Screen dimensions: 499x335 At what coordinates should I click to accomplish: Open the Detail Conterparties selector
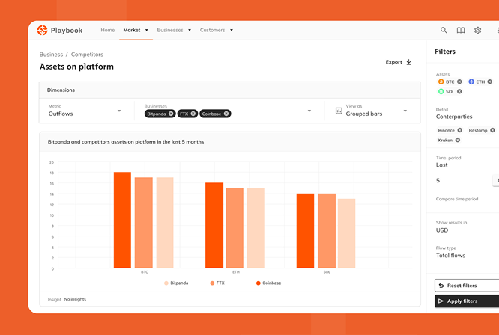[454, 114]
